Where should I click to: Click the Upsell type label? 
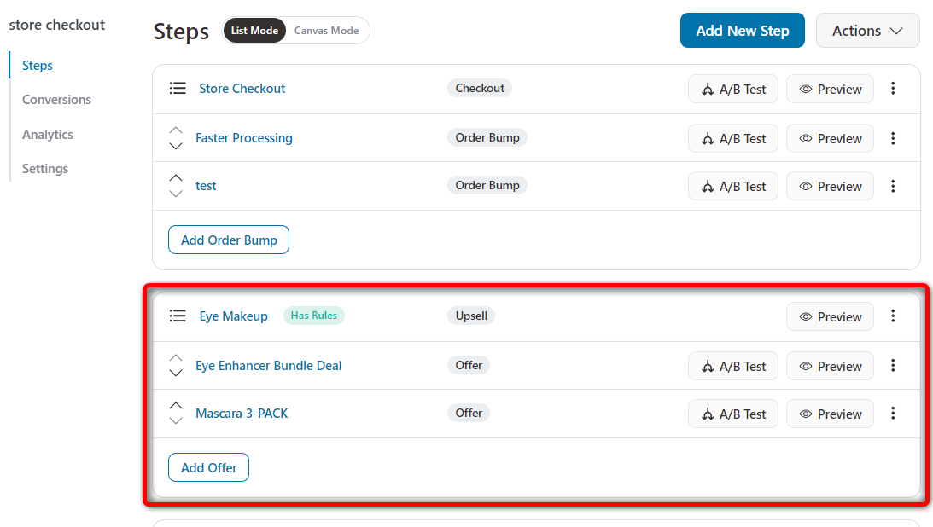coord(471,316)
